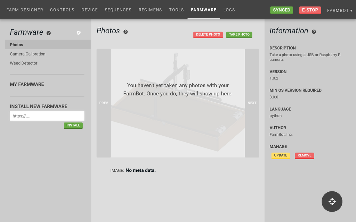
Task: Select the Logs tab
Action: click(229, 10)
